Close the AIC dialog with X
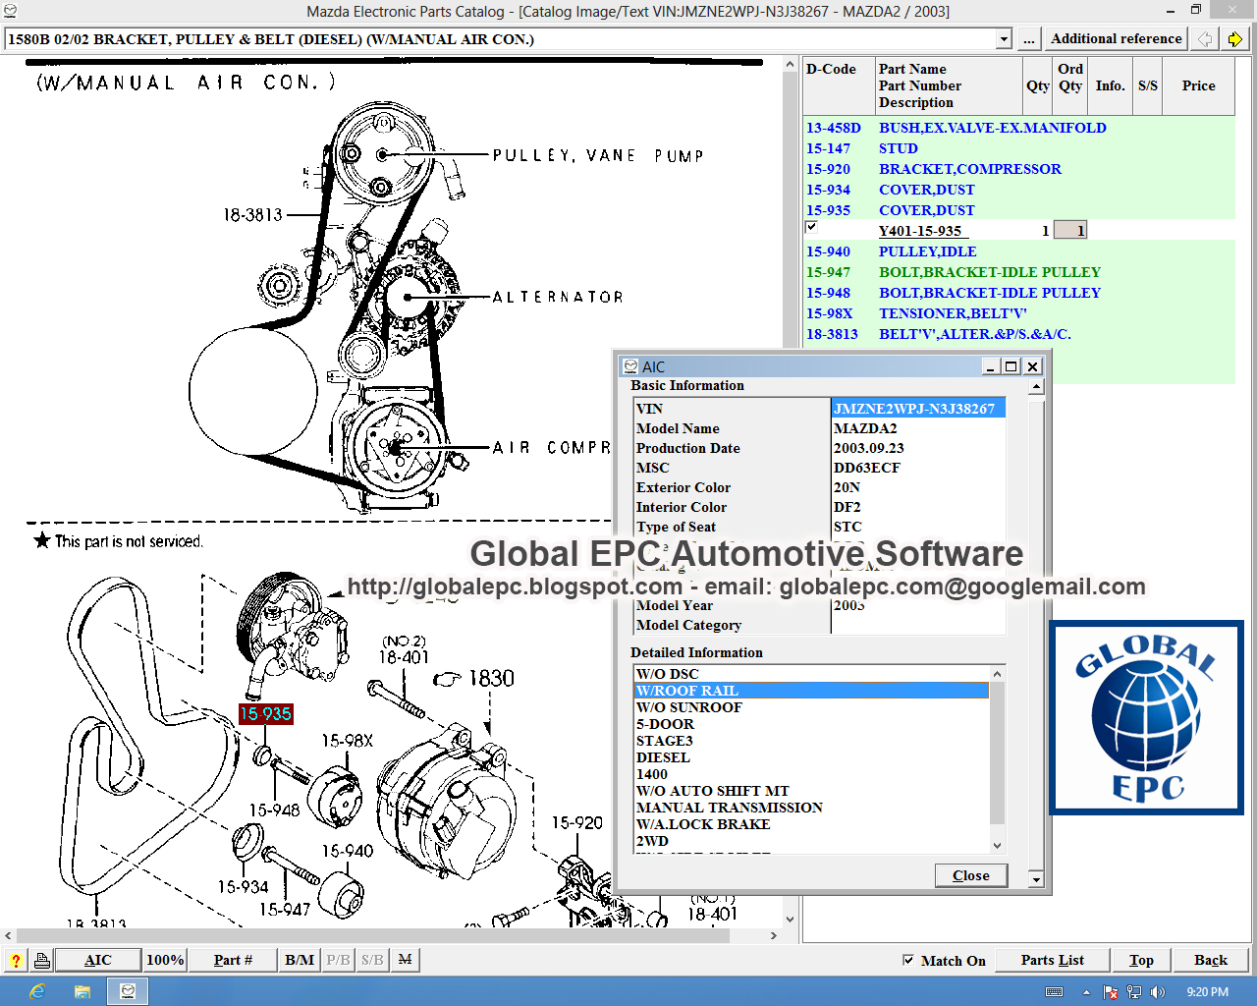 1032,366
